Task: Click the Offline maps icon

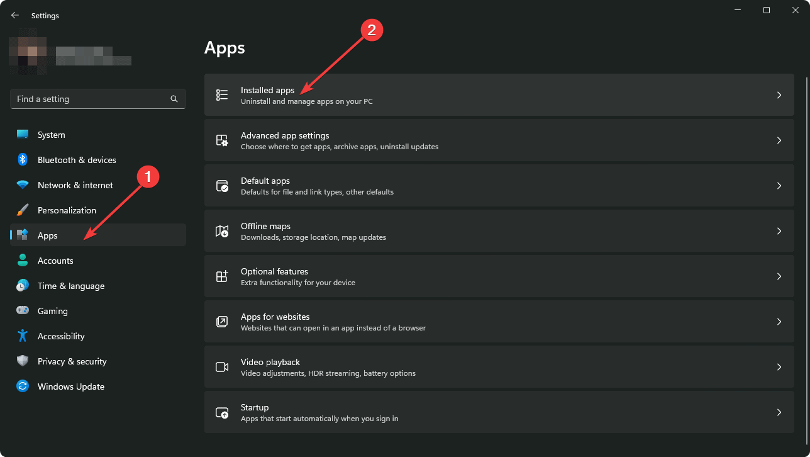Action: 222,231
